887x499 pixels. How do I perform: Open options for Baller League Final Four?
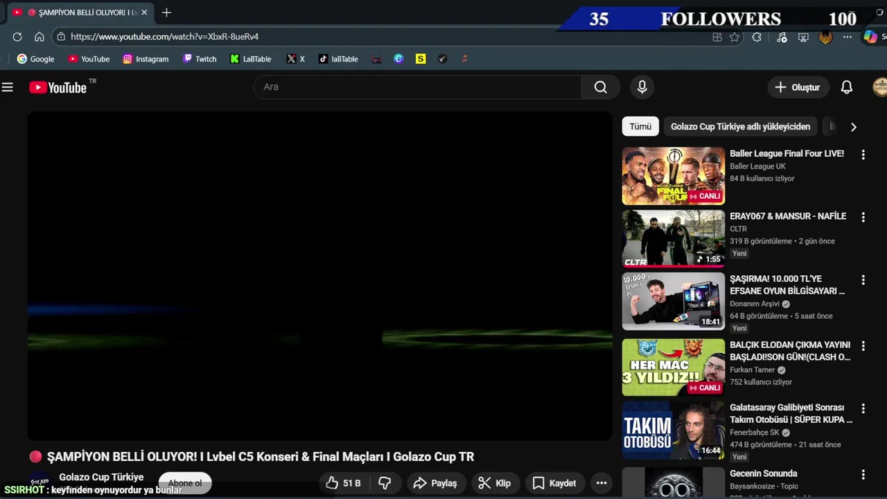(863, 155)
